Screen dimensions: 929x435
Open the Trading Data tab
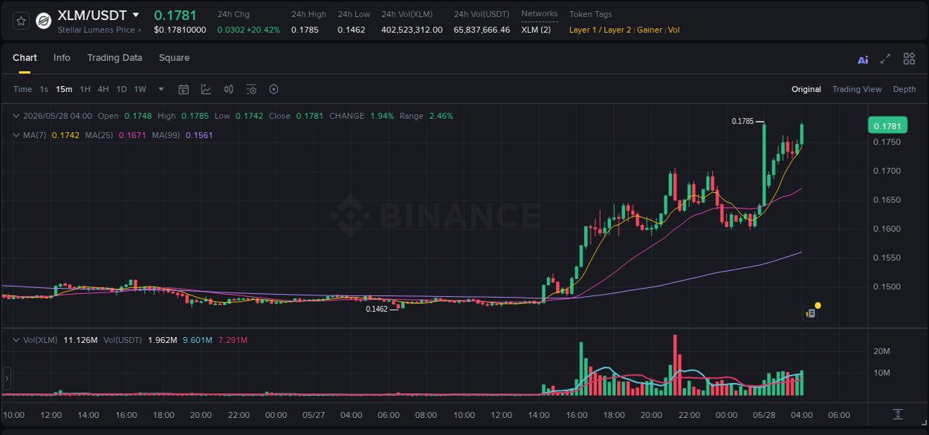coord(114,58)
